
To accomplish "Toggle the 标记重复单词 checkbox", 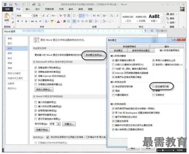I will (x=36, y=80).
